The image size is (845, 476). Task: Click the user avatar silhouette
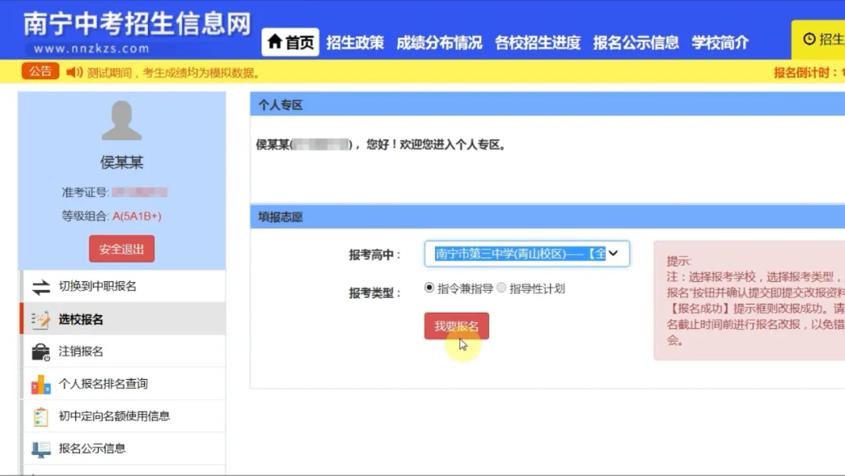[x=121, y=120]
